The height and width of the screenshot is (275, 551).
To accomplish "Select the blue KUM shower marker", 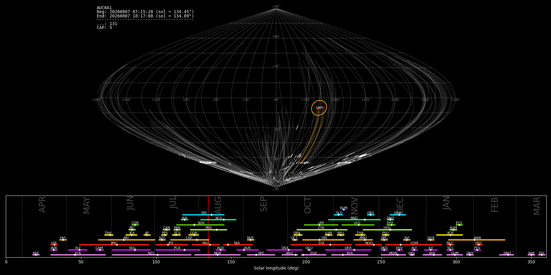I will (x=344, y=210).
